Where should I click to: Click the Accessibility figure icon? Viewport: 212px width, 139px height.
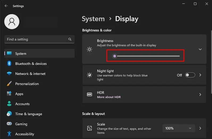9,134
